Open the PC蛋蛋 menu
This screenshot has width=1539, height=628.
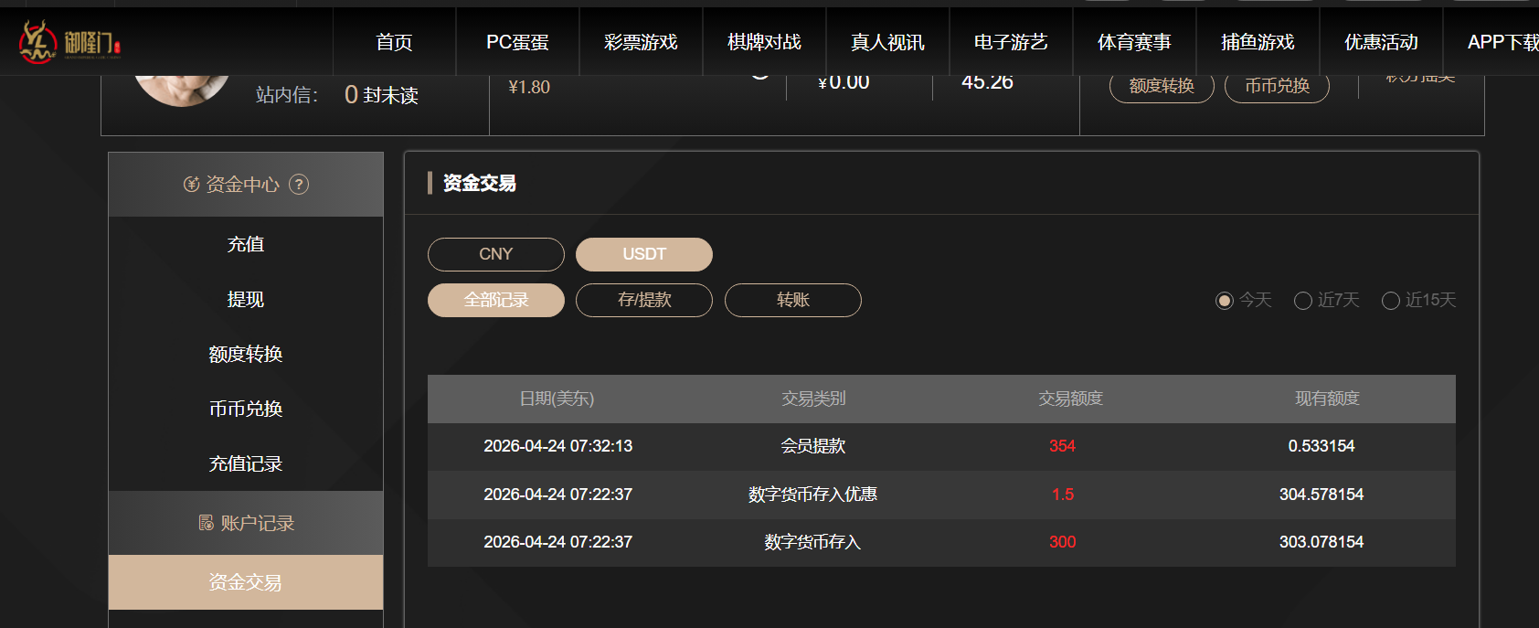coord(517,42)
